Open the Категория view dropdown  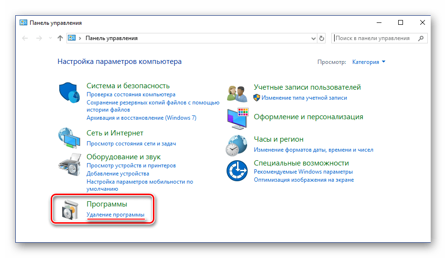coord(369,62)
